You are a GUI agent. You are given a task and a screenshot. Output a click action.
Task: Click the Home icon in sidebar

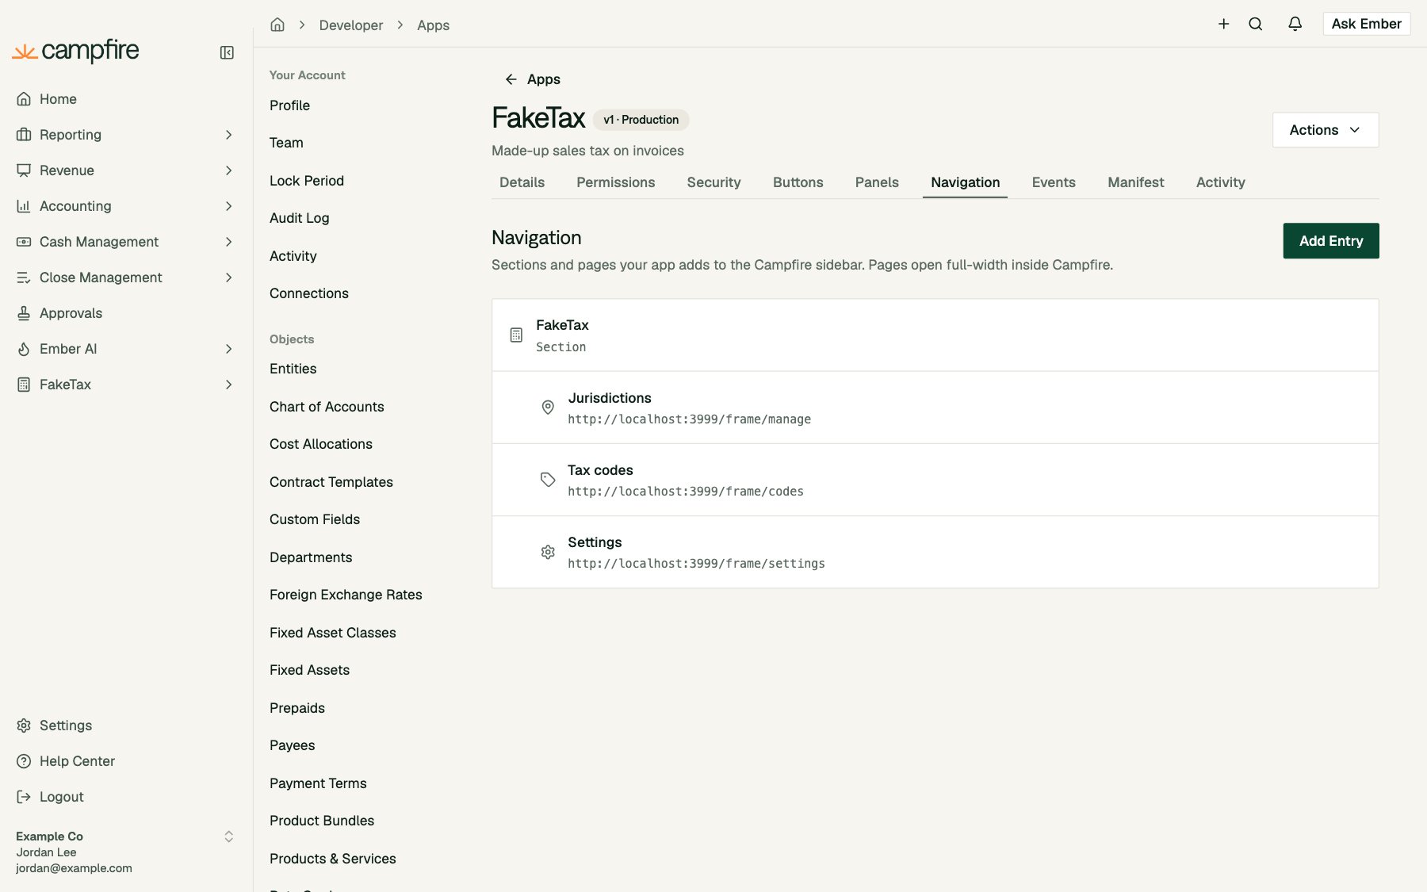click(x=24, y=99)
